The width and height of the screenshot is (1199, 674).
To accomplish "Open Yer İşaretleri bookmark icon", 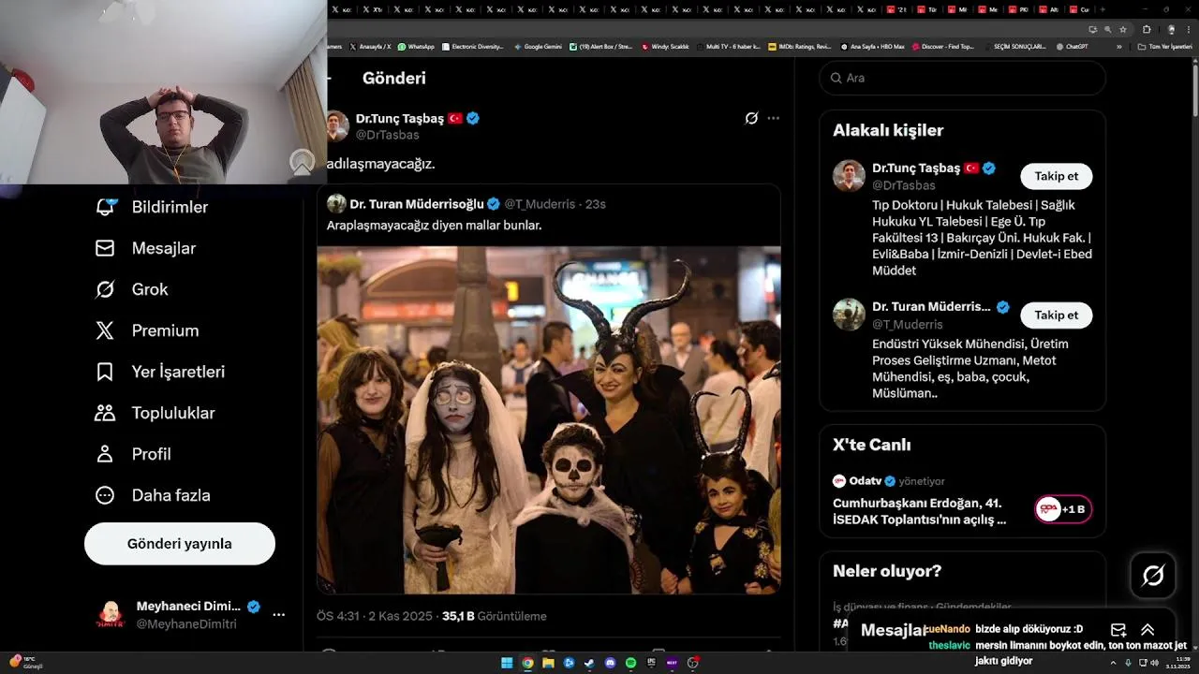I will tap(105, 372).
